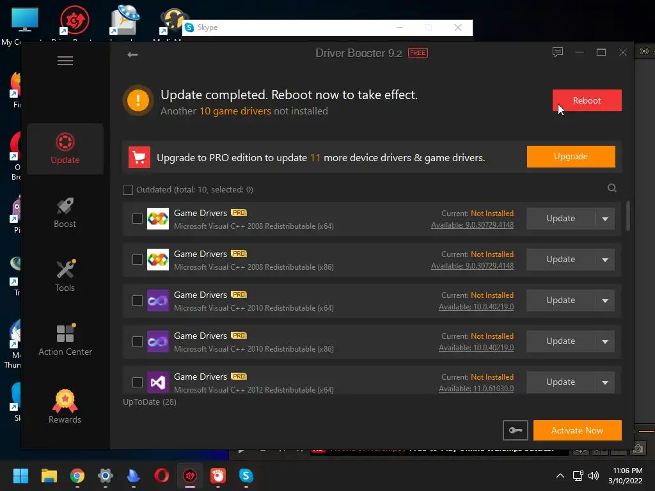
Task: Open Windows Start menu
Action: coord(20,476)
